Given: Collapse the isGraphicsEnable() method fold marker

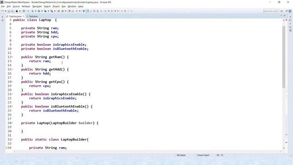Looking at the screenshot, I should coord(12,94).
